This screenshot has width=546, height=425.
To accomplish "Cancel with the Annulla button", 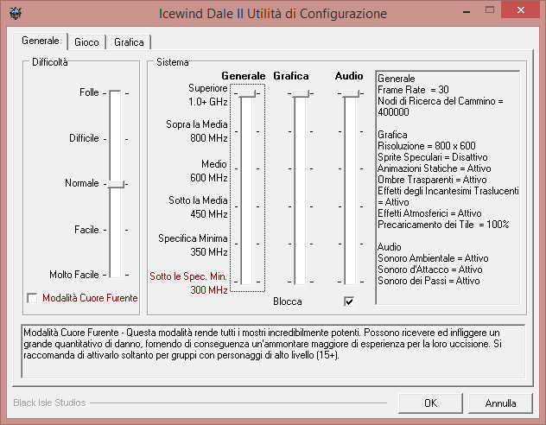I will [x=500, y=403].
